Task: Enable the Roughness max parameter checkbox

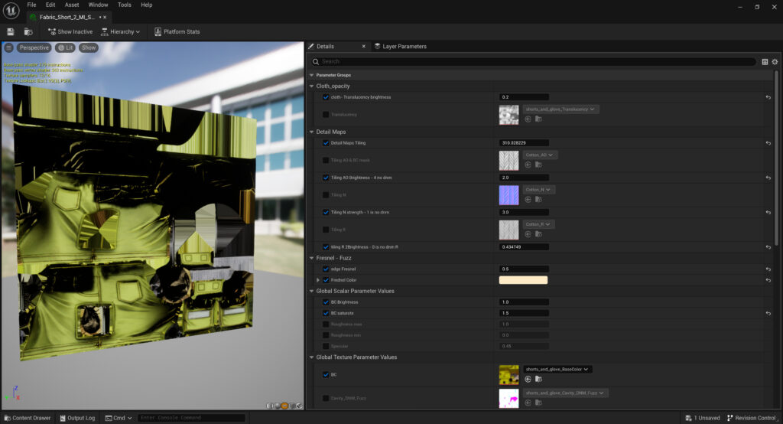Action: (327, 324)
